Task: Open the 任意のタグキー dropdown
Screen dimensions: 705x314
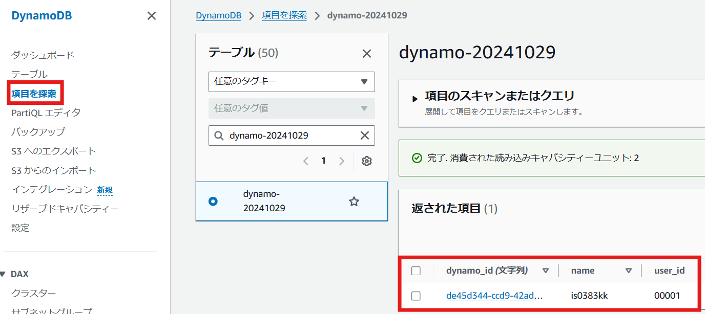Action: click(292, 82)
